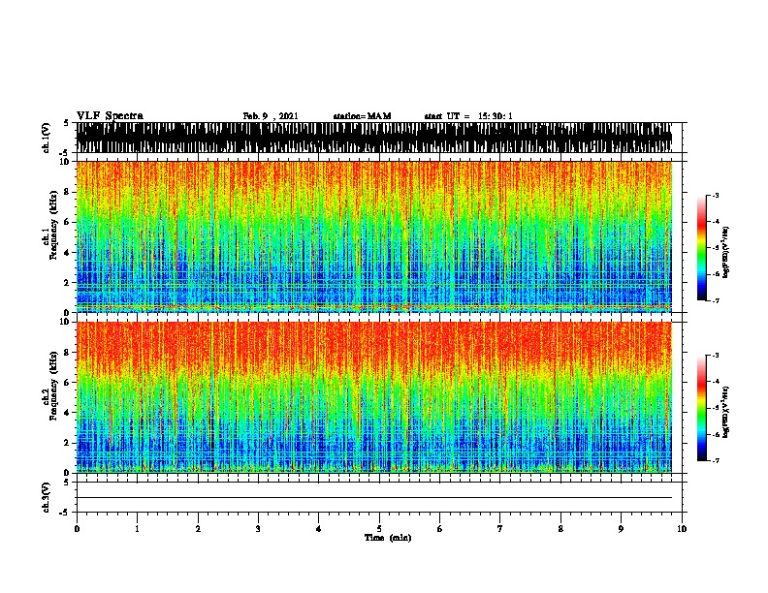
Task: Click the ch.1 color scale bar
Action: 702,247
